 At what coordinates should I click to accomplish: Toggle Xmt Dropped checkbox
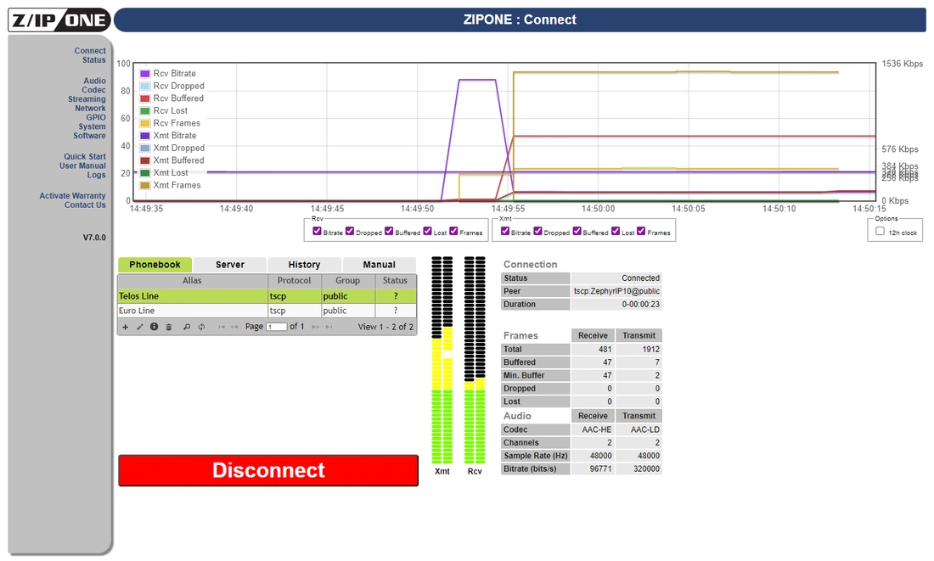(537, 231)
